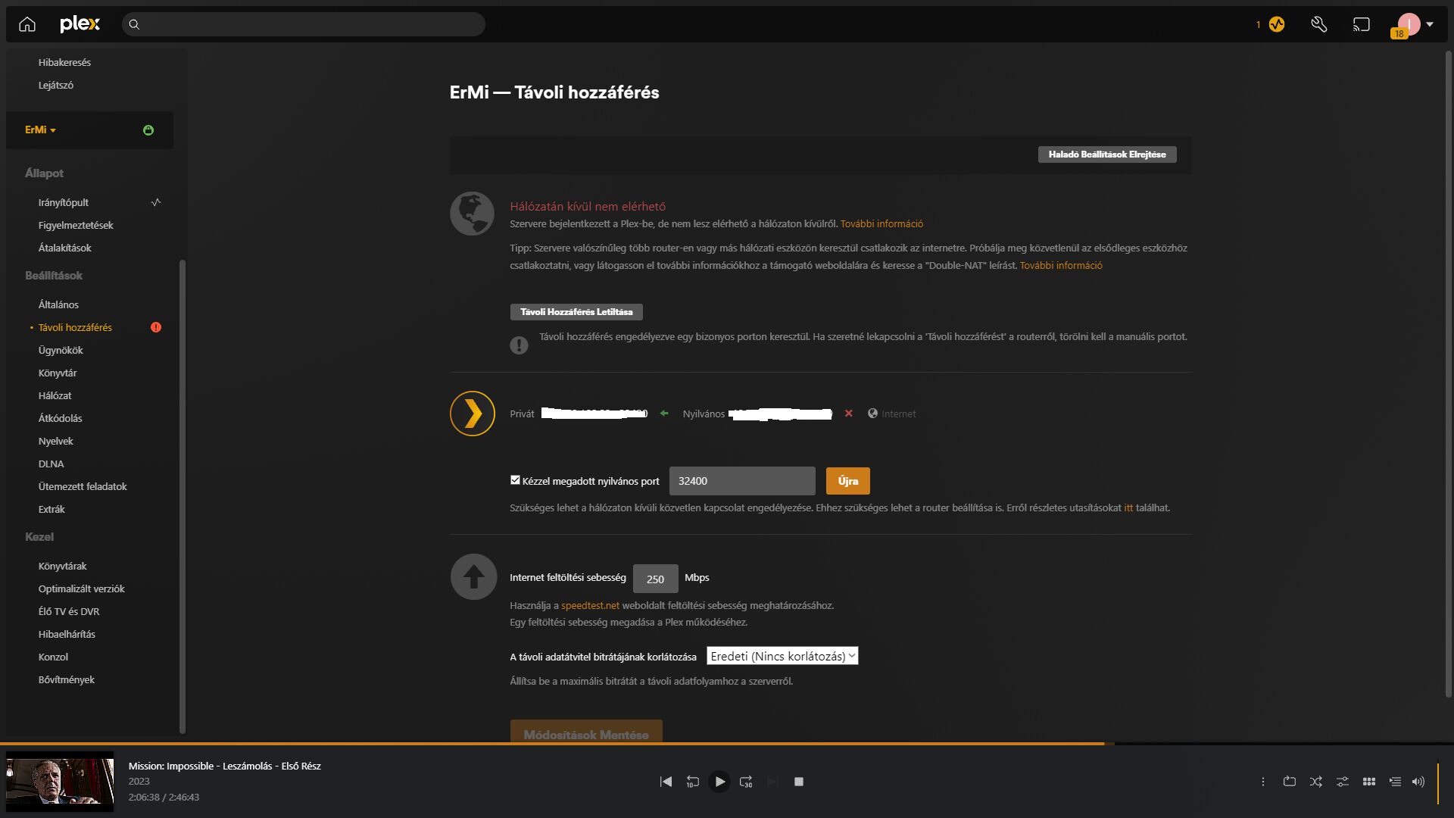Click the activity pulse icon beside Irányítópult
The width and height of the screenshot is (1454, 818).
156,202
